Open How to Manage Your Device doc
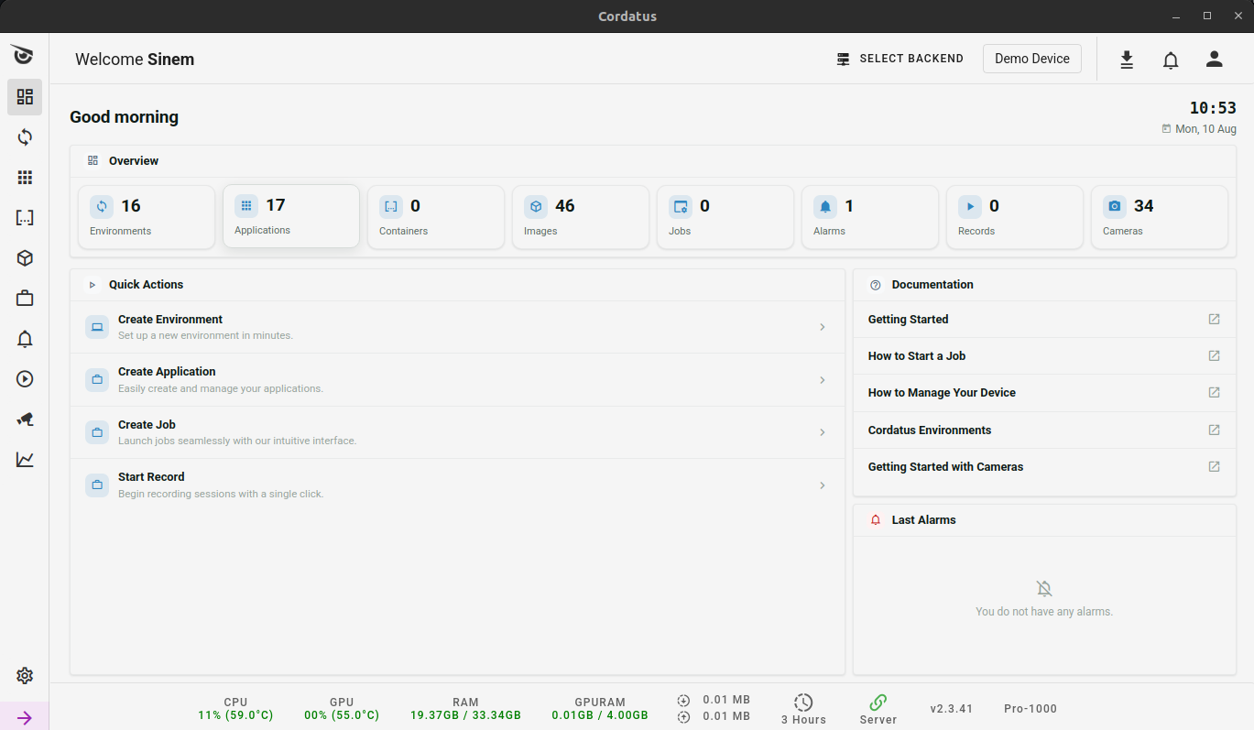1254x730 pixels. 1044,393
